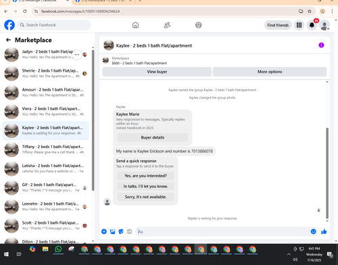The width and height of the screenshot is (338, 265).
Task: Open the Viera 2 beds conversation
Action: tap(45, 112)
